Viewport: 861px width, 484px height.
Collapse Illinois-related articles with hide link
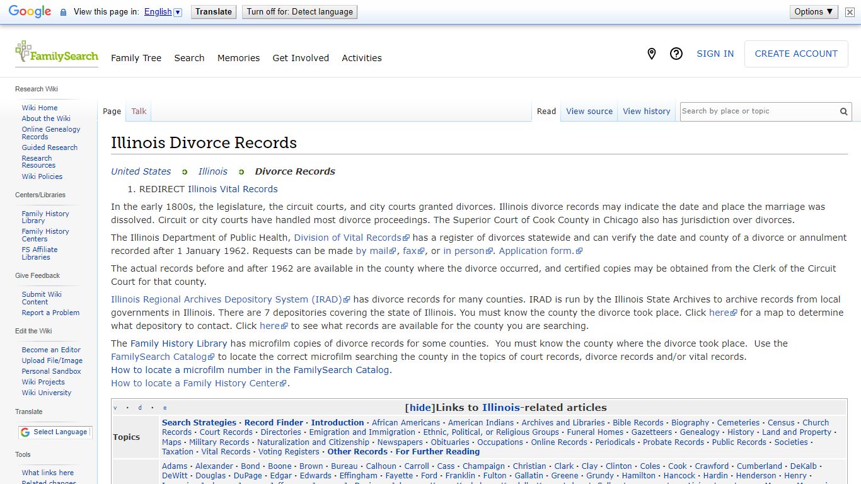tap(419, 408)
